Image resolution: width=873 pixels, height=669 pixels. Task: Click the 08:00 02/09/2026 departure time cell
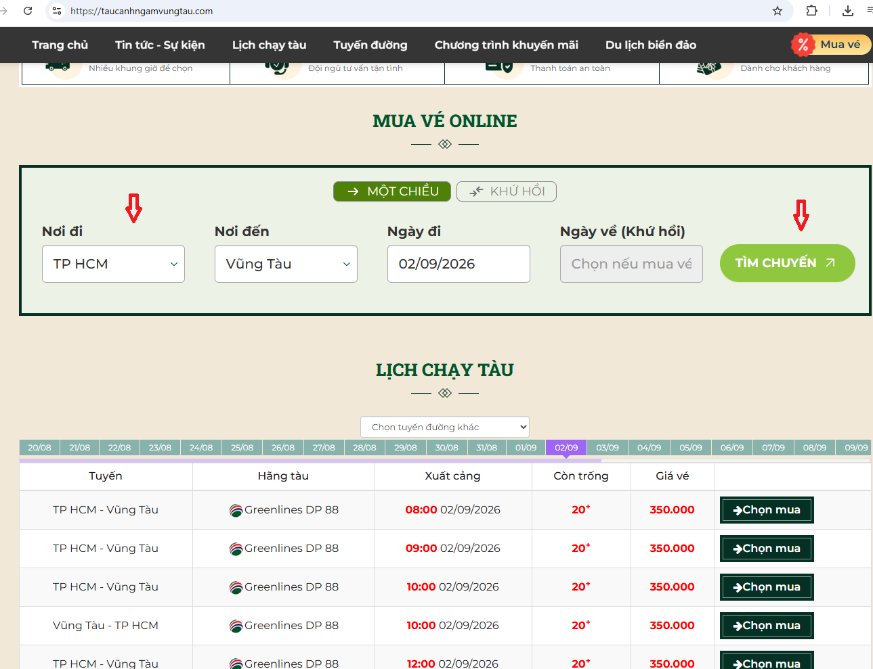[x=453, y=510]
